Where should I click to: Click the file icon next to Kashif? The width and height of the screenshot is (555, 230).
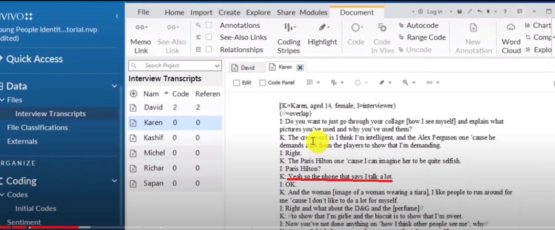point(133,138)
